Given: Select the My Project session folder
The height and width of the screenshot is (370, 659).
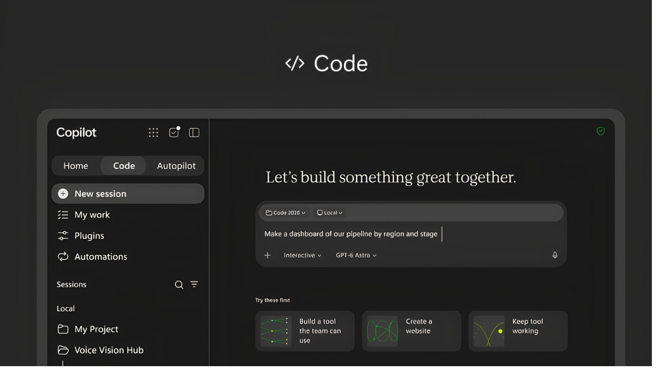Looking at the screenshot, I should pyautogui.click(x=128, y=329).
